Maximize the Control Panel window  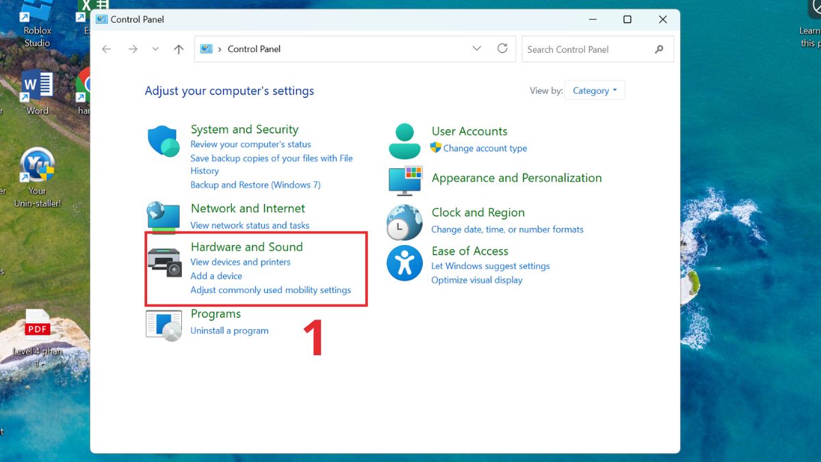pos(627,19)
